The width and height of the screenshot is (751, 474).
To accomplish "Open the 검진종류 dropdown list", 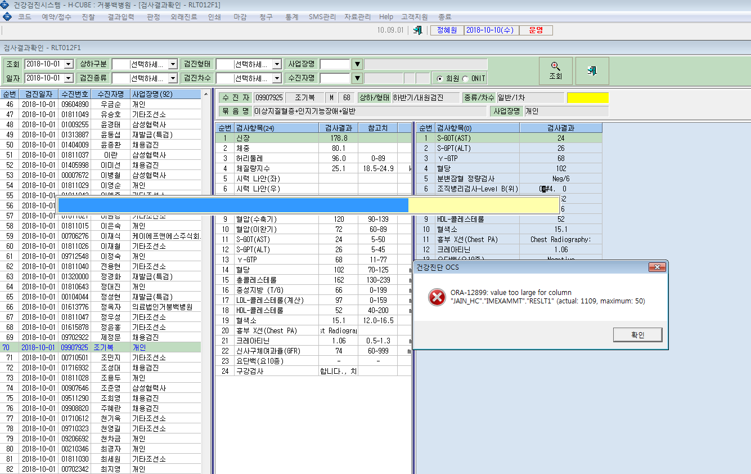I will pos(173,78).
